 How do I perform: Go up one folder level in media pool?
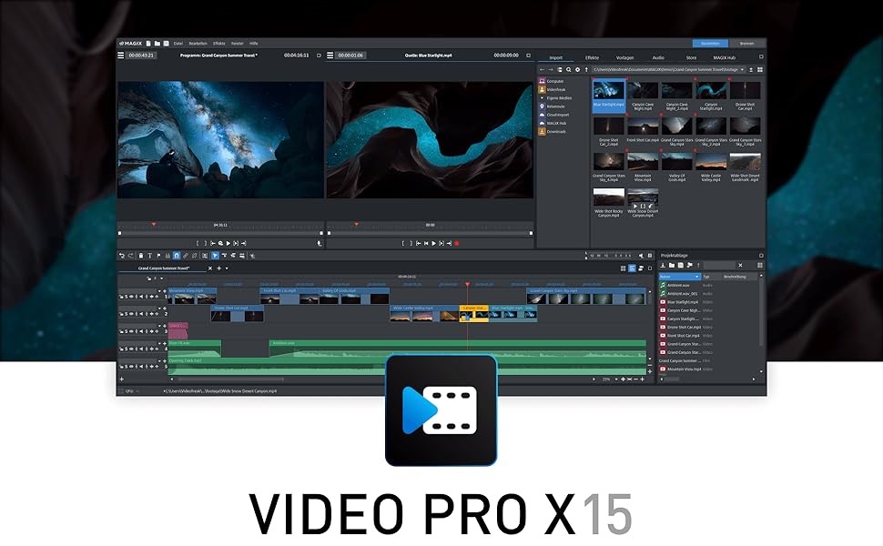tap(586, 70)
